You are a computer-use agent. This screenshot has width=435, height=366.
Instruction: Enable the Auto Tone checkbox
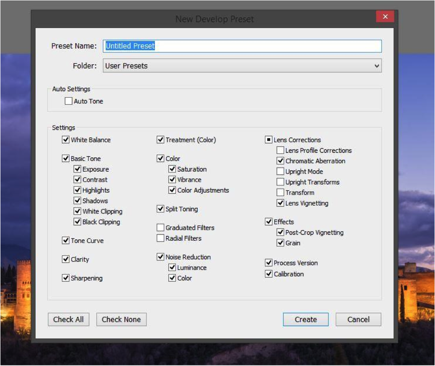click(69, 101)
